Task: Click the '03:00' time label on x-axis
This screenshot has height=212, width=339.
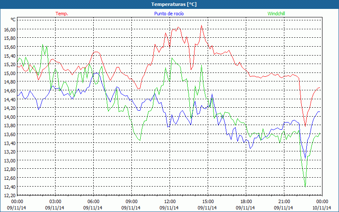Action: point(55,202)
